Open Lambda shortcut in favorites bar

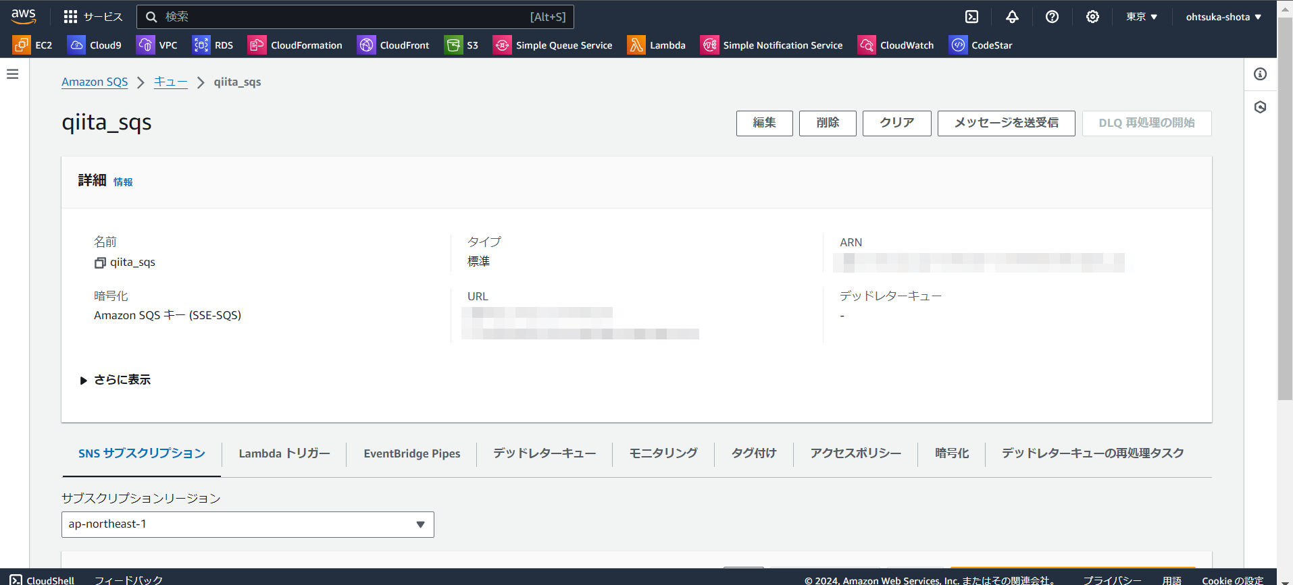click(x=657, y=45)
